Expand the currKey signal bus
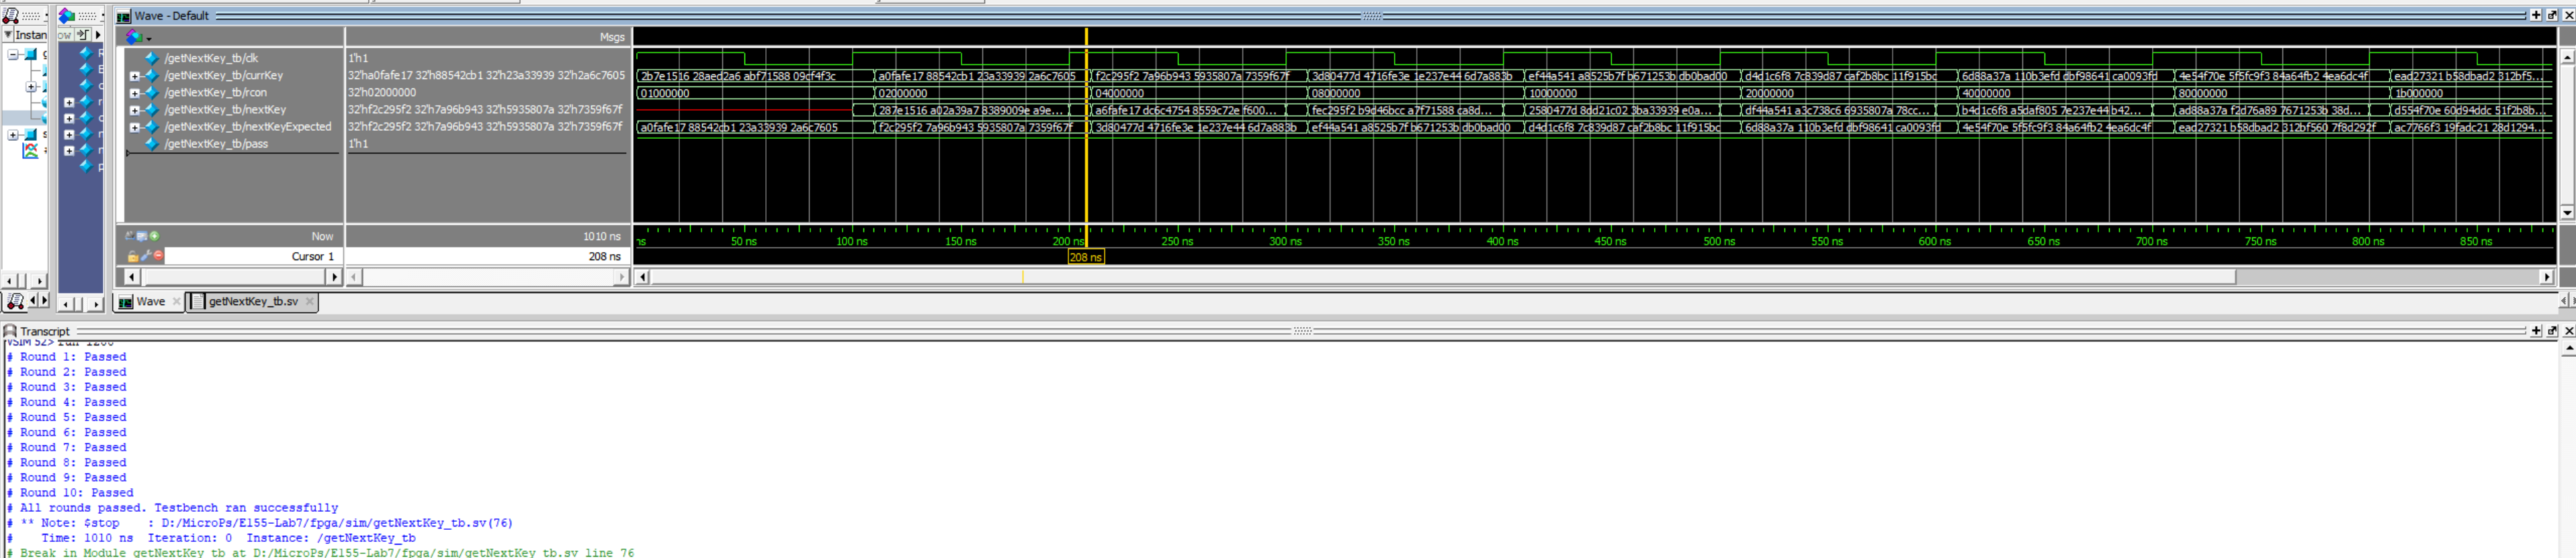This screenshot has width=2576, height=558. click(135, 76)
